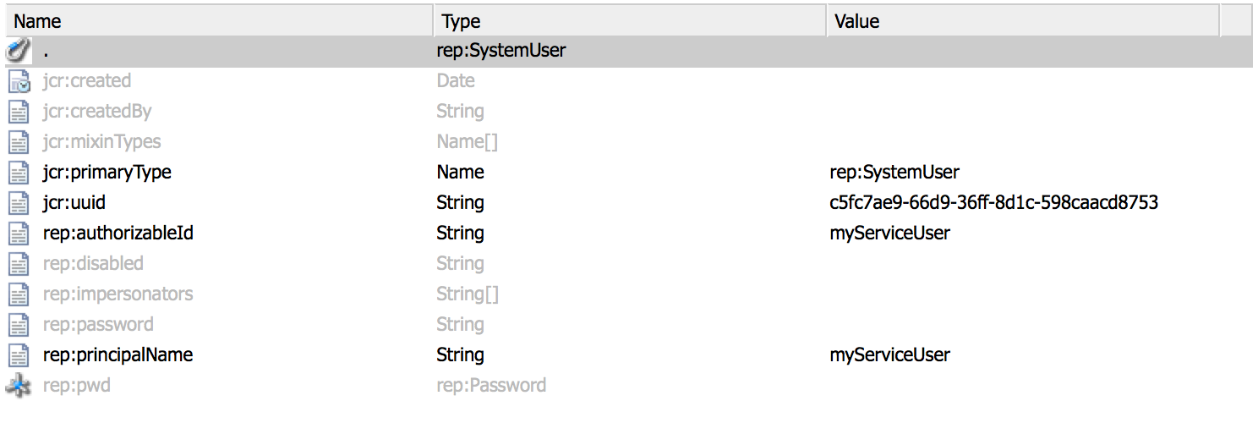Click the jcr:uuid property icon
The width and height of the screenshot is (1258, 445).
point(18,203)
